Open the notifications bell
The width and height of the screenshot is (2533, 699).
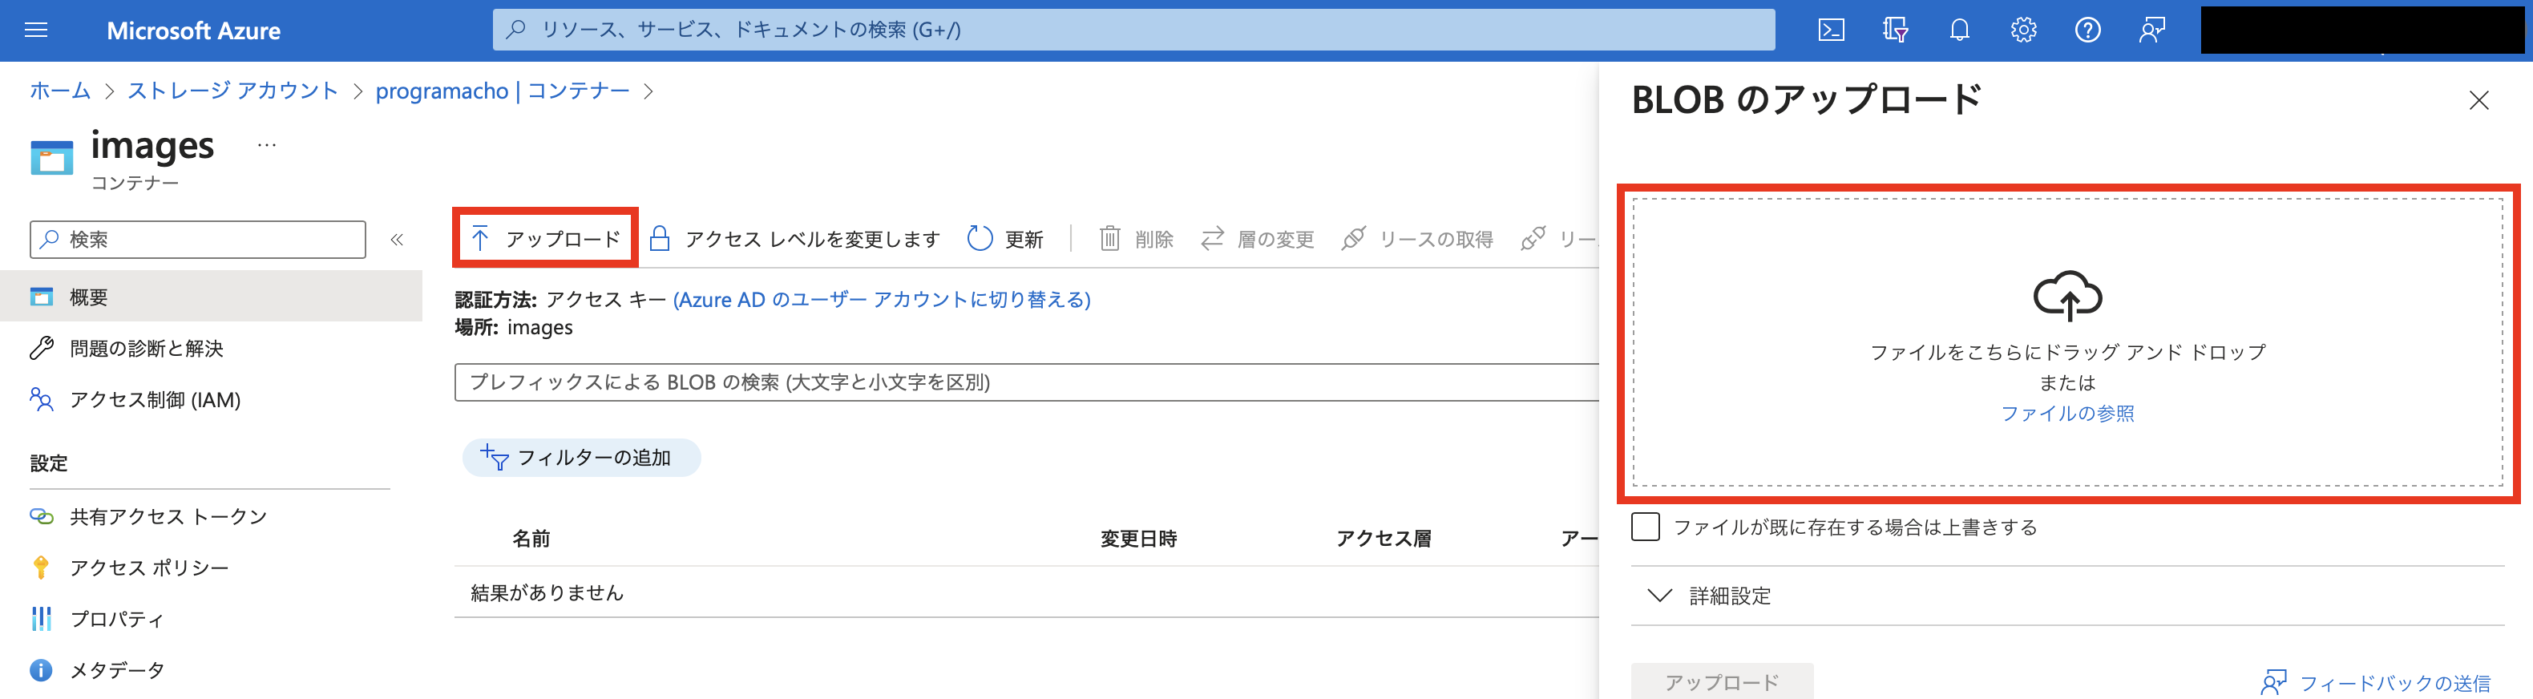[1960, 30]
